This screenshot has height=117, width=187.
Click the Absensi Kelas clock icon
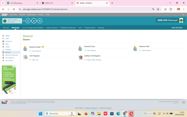[x=25, y=48]
